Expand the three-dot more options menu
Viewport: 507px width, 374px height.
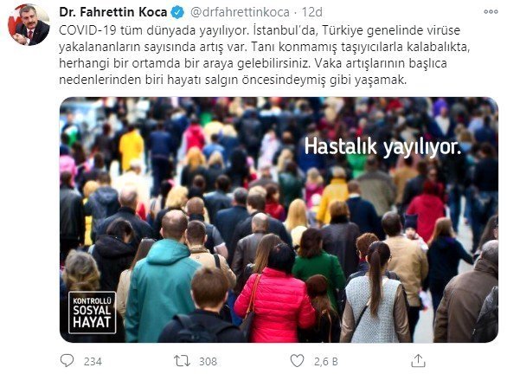pos(491,11)
